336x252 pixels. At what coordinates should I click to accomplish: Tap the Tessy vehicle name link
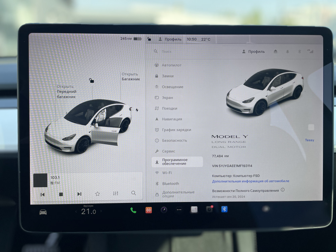coord(309,140)
